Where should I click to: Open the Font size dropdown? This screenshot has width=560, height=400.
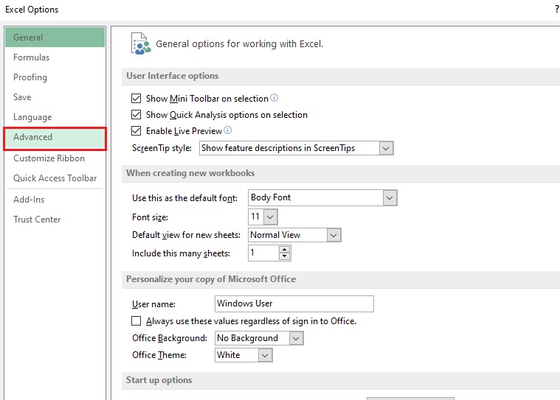point(270,217)
